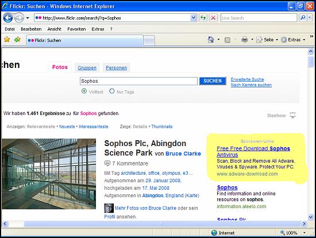The height and width of the screenshot is (238, 316).
Task: Open the Ansicht menu
Action: (55, 29)
